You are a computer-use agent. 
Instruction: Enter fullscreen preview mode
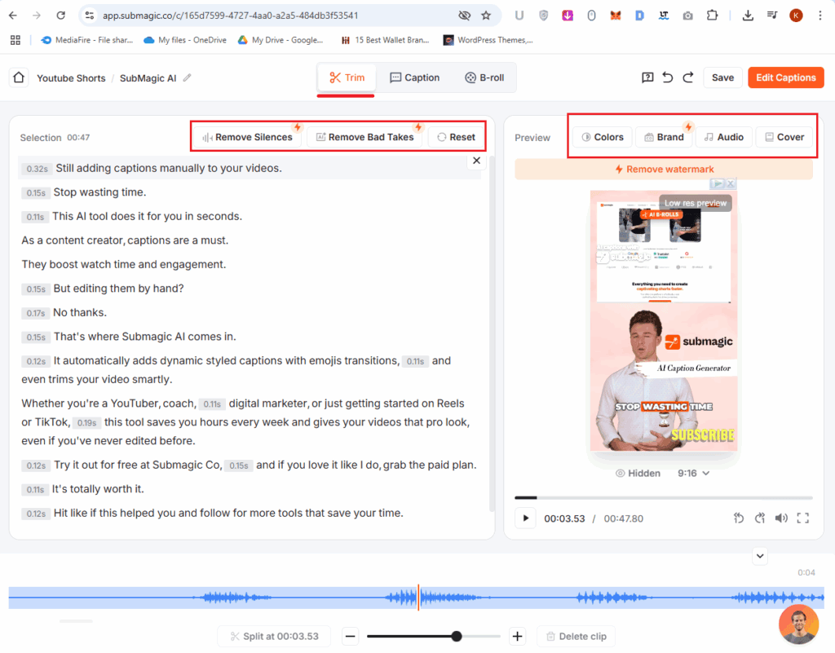click(x=803, y=518)
